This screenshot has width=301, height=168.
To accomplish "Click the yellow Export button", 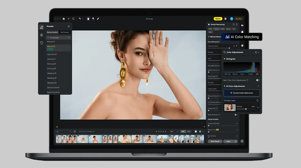I will (x=218, y=19).
